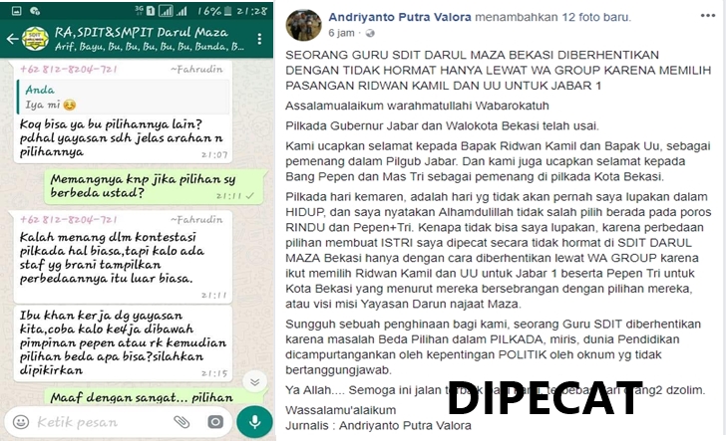Tap the quoted 'Anda Iya mi' reply
Screen dimensions: 726x441
point(124,97)
